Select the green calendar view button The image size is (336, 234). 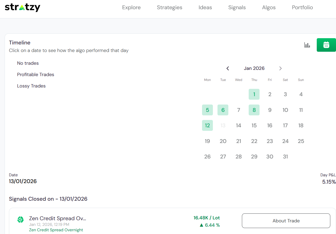tap(326, 45)
